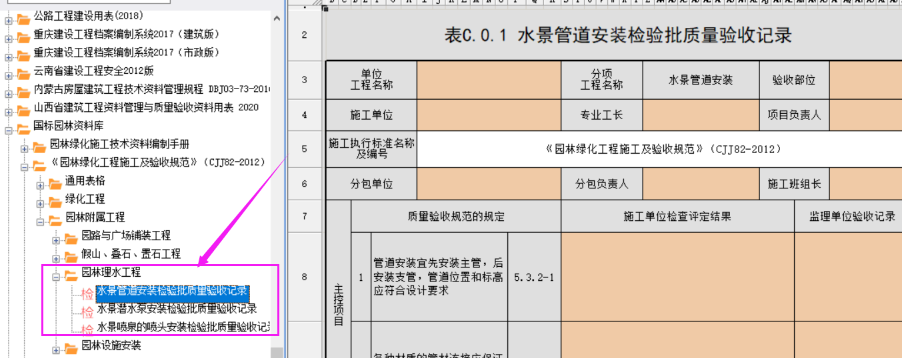Select spreadsheet row header 6
The width and height of the screenshot is (902, 358).
point(305,184)
